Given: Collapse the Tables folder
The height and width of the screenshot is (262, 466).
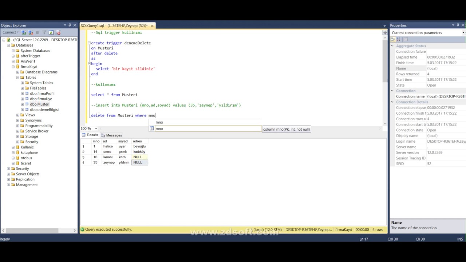Looking at the screenshot, I should coord(17,78).
